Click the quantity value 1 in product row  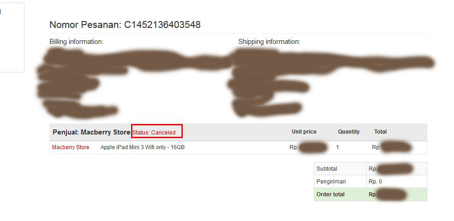pyautogui.click(x=338, y=147)
